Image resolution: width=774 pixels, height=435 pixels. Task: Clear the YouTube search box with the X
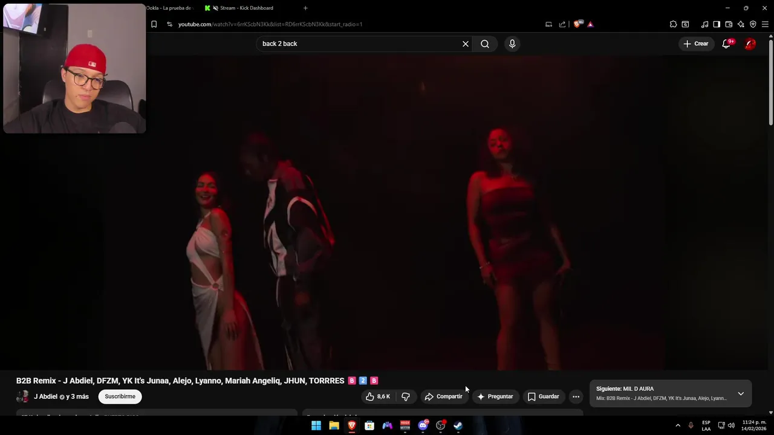[466, 43]
